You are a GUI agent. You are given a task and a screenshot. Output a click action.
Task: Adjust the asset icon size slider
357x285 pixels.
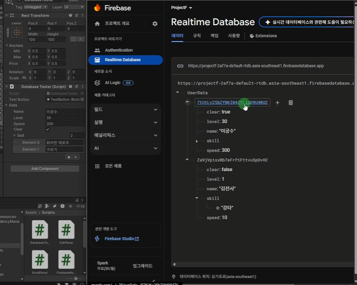click(75, 278)
